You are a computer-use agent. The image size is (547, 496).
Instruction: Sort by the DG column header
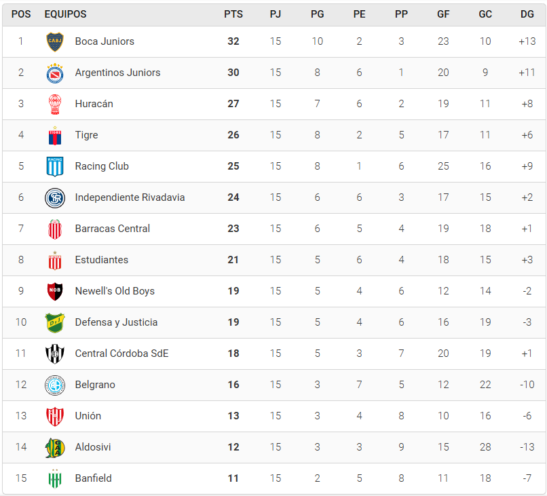(x=527, y=14)
